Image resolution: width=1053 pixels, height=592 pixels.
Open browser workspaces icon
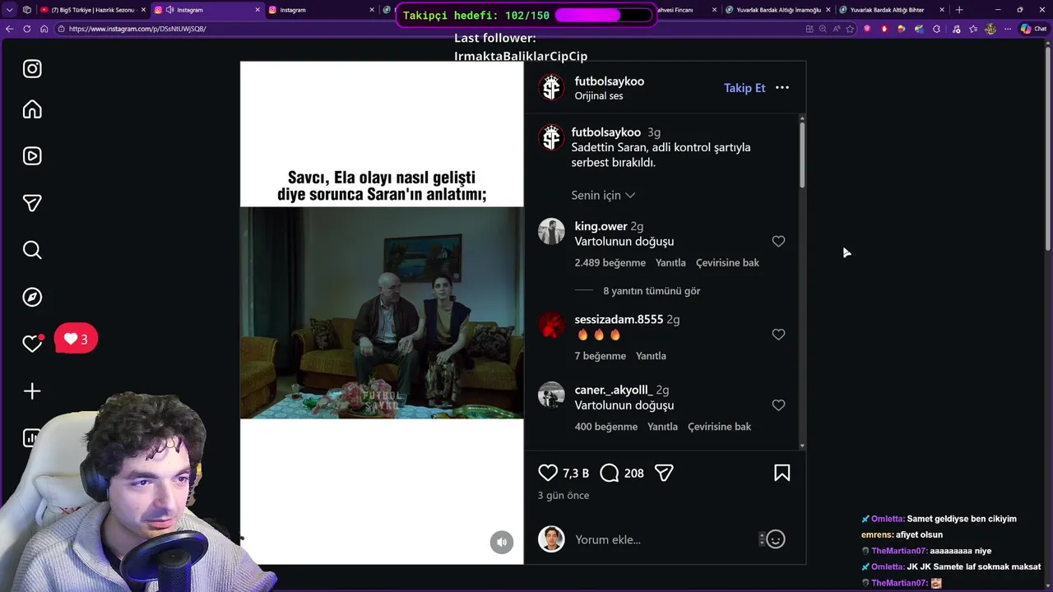(x=27, y=10)
